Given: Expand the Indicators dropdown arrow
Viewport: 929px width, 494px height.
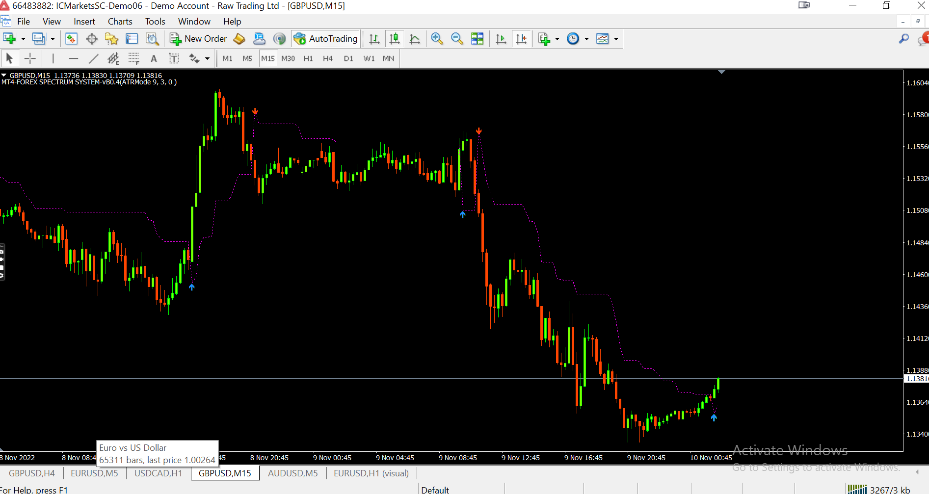Looking at the screenshot, I should coord(557,39).
